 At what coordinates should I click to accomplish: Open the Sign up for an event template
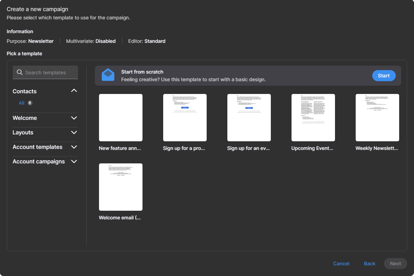click(x=249, y=117)
